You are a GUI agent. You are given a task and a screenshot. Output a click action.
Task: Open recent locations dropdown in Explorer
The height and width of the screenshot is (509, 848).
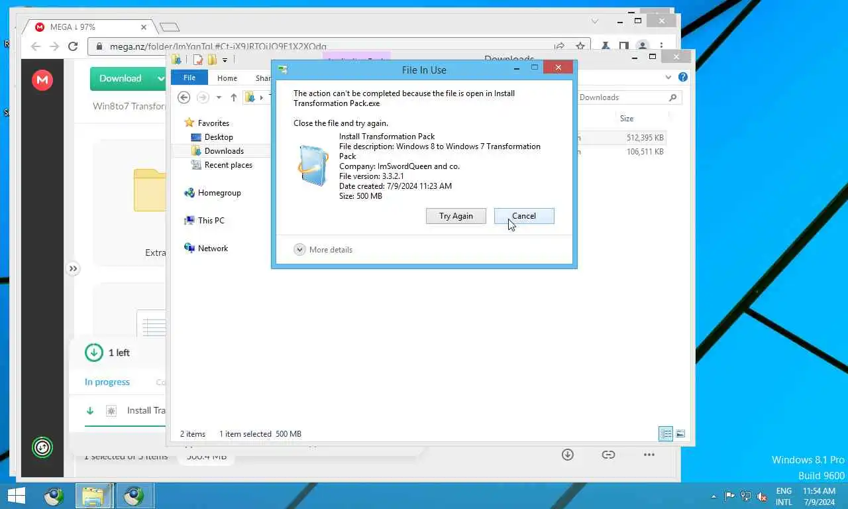point(219,97)
